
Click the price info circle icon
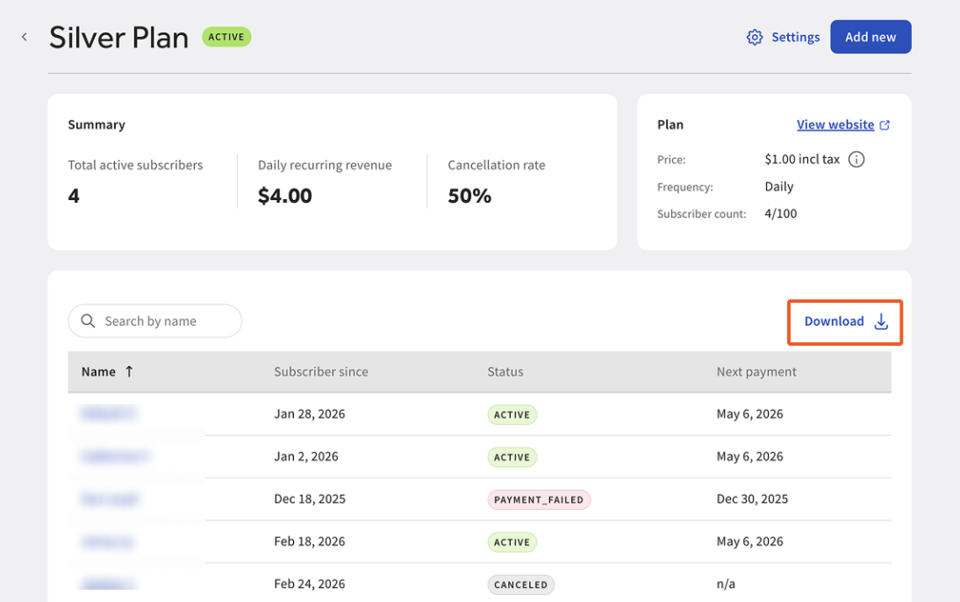pyautogui.click(x=856, y=160)
